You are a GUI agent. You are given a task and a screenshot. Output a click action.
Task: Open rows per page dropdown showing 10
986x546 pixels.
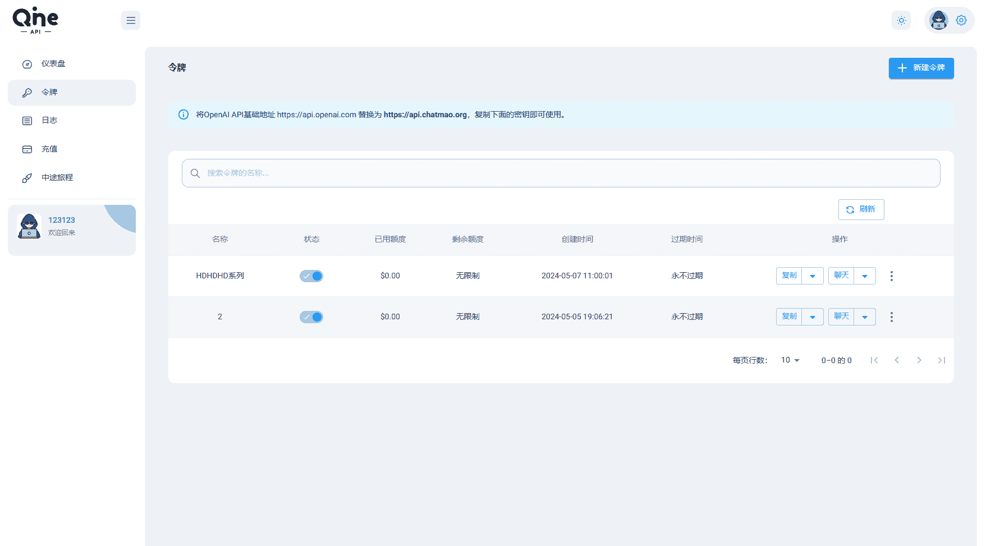[790, 360]
